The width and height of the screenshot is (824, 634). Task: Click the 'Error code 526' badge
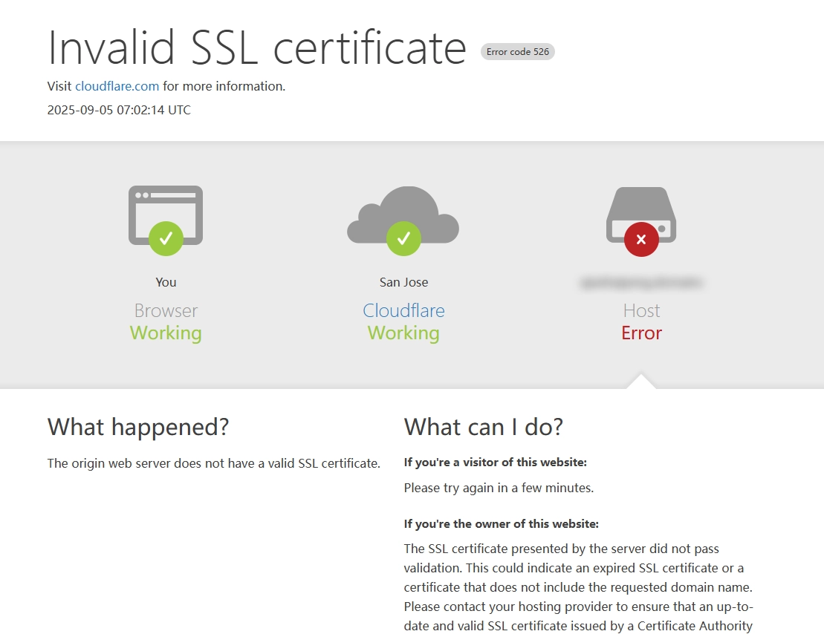click(x=517, y=51)
